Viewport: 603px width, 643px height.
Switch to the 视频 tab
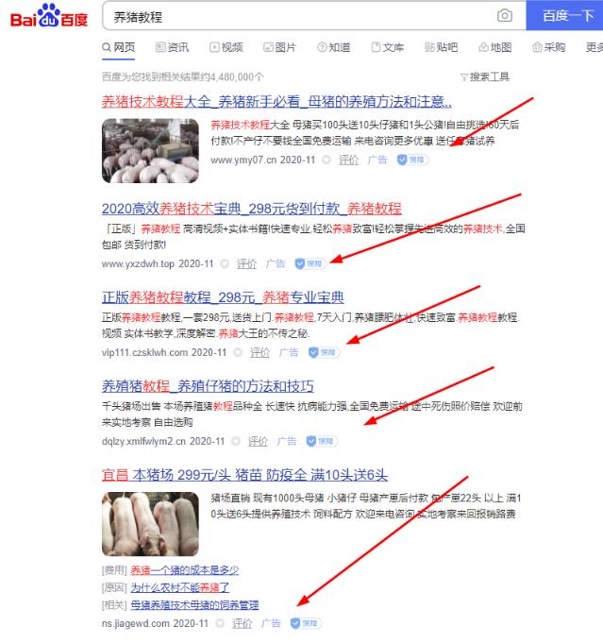click(x=226, y=47)
